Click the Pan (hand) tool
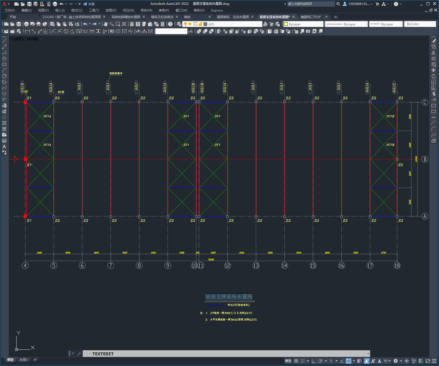Image resolution: width=439 pixels, height=366 pixels. [106, 24]
